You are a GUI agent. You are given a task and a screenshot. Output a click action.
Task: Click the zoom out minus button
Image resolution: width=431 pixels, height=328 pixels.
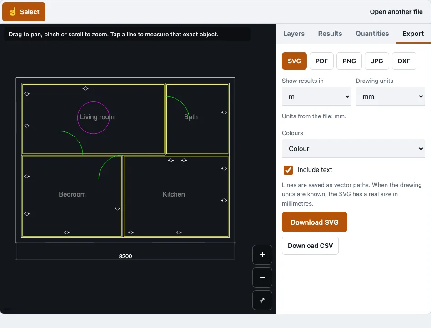[x=262, y=278]
